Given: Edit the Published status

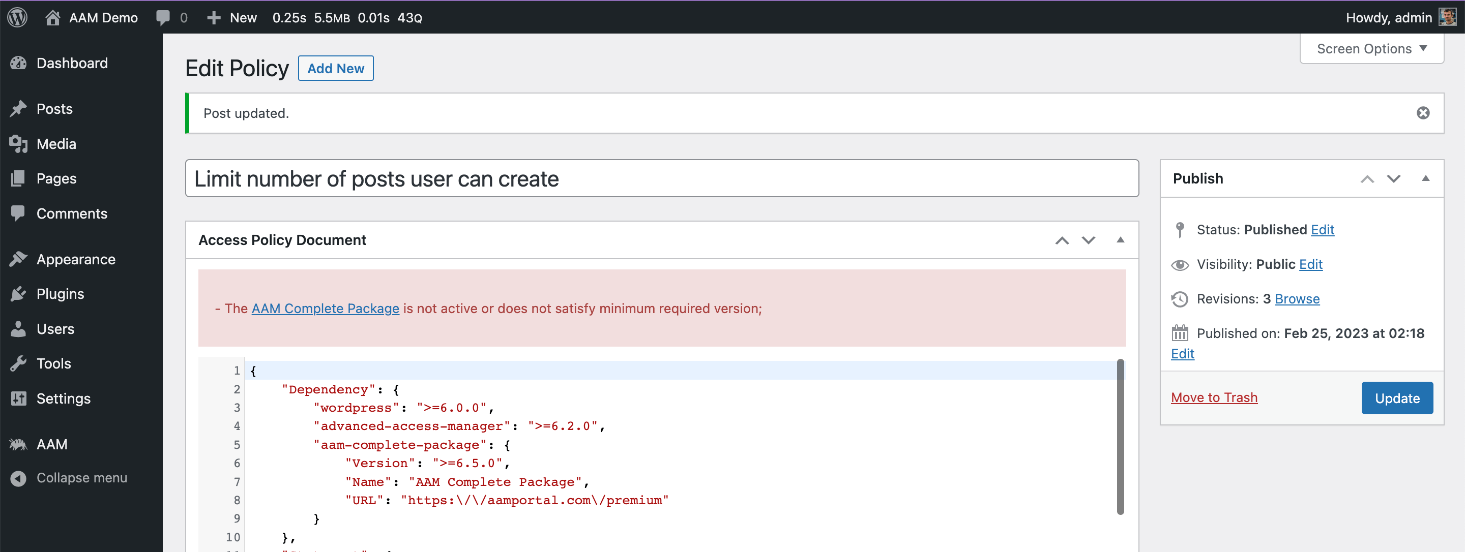Looking at the screenshot, I should point(1322,230).
